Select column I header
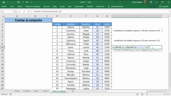Viewport: 171px width, 96px height. click(x=137, y=16)
